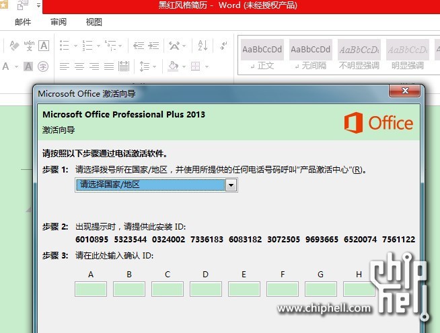Image resolution: width=440 pixels, height=333 pixels.
Task: Click the Quick Access Toolbar document icon
Action: pyautogui.click(x=23, y=5)
